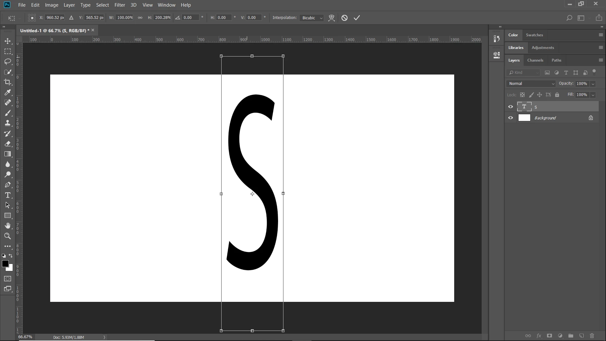
Task: Expand the Opacity slider dropdown
Action: coord(593,84)
